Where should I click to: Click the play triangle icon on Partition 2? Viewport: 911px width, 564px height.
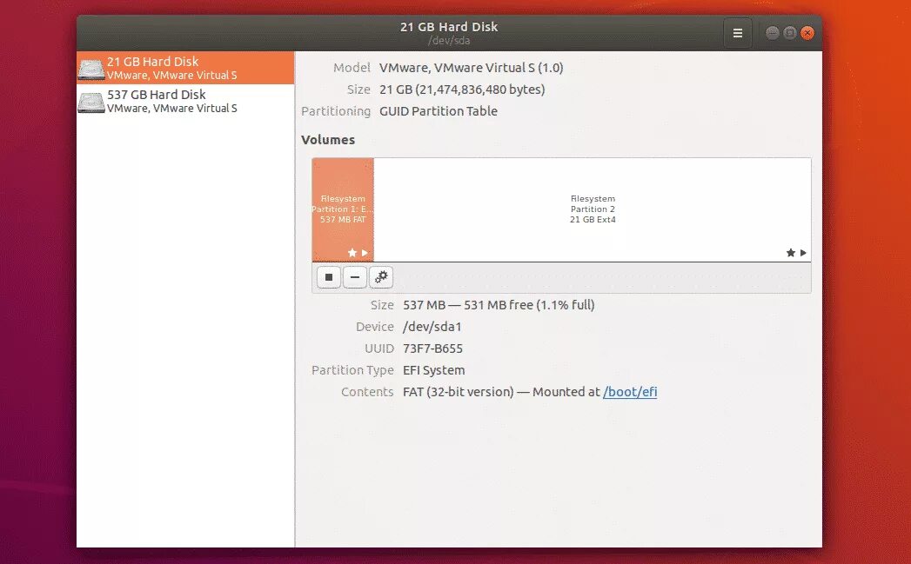803,252
